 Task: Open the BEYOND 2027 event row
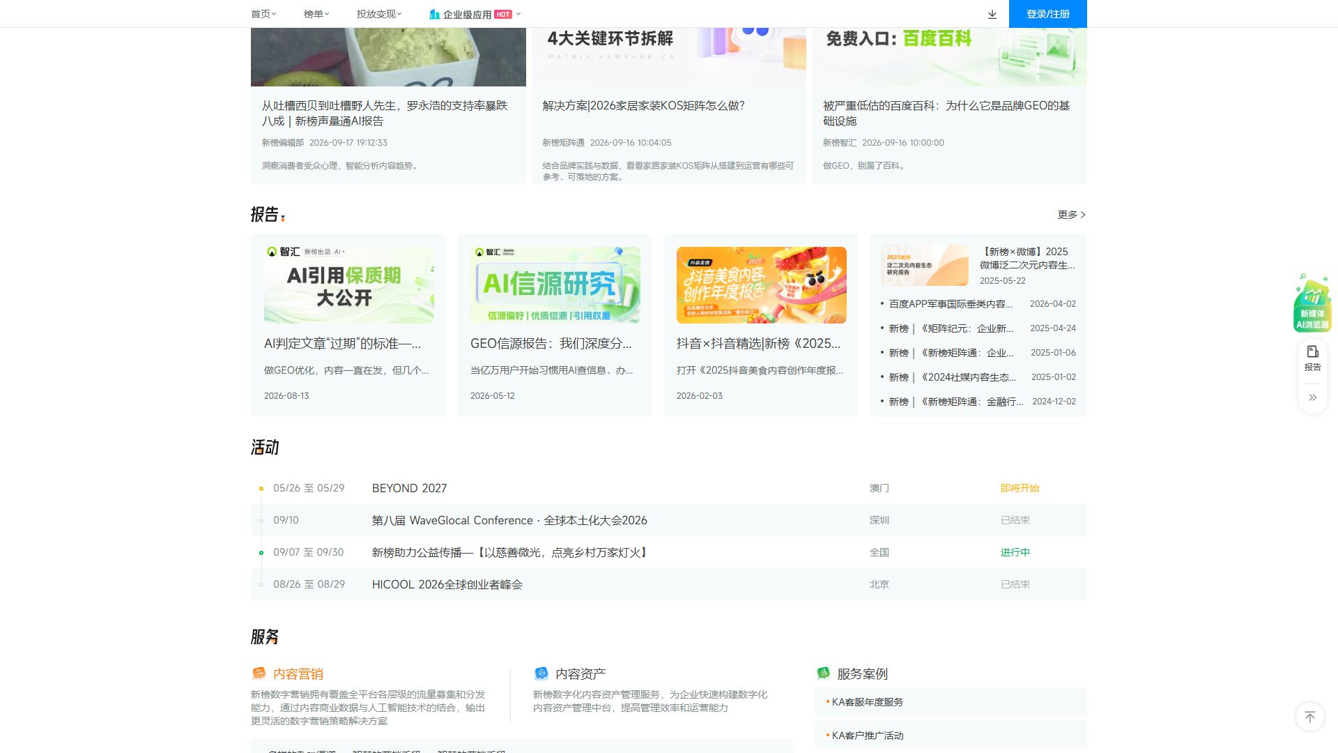click(x=669, y=488)
